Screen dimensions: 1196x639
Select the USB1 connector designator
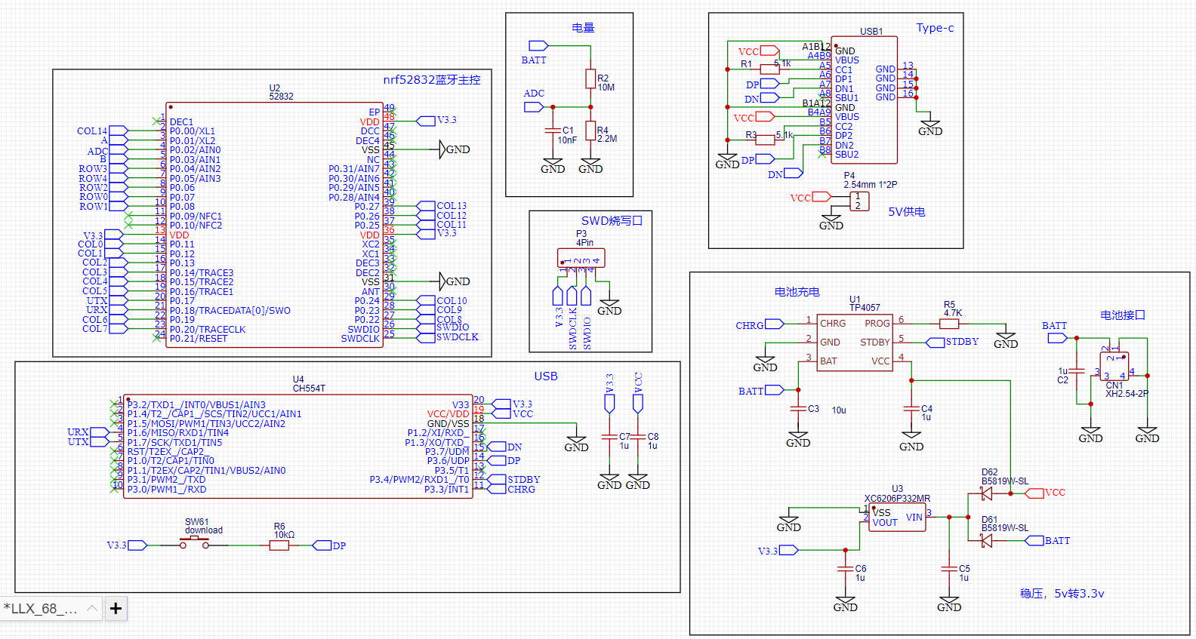pos(871,32)
